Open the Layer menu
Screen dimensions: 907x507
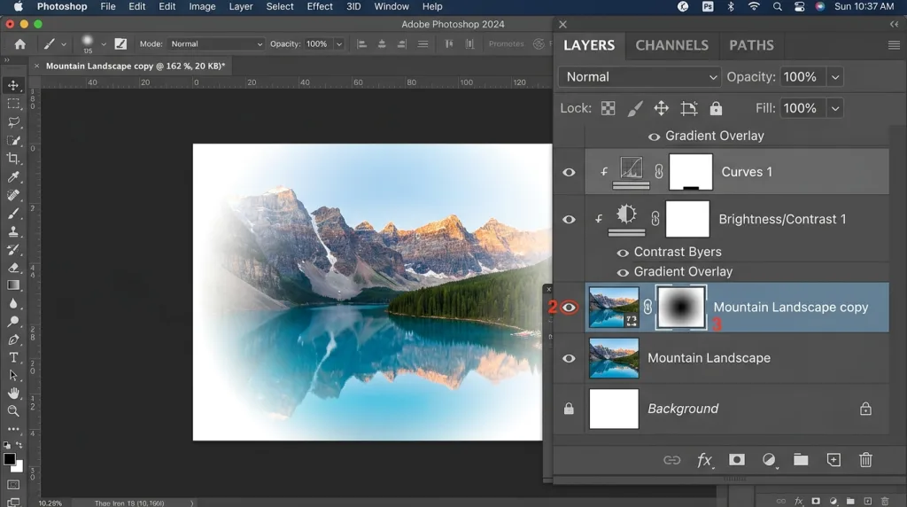click(241, 6)
